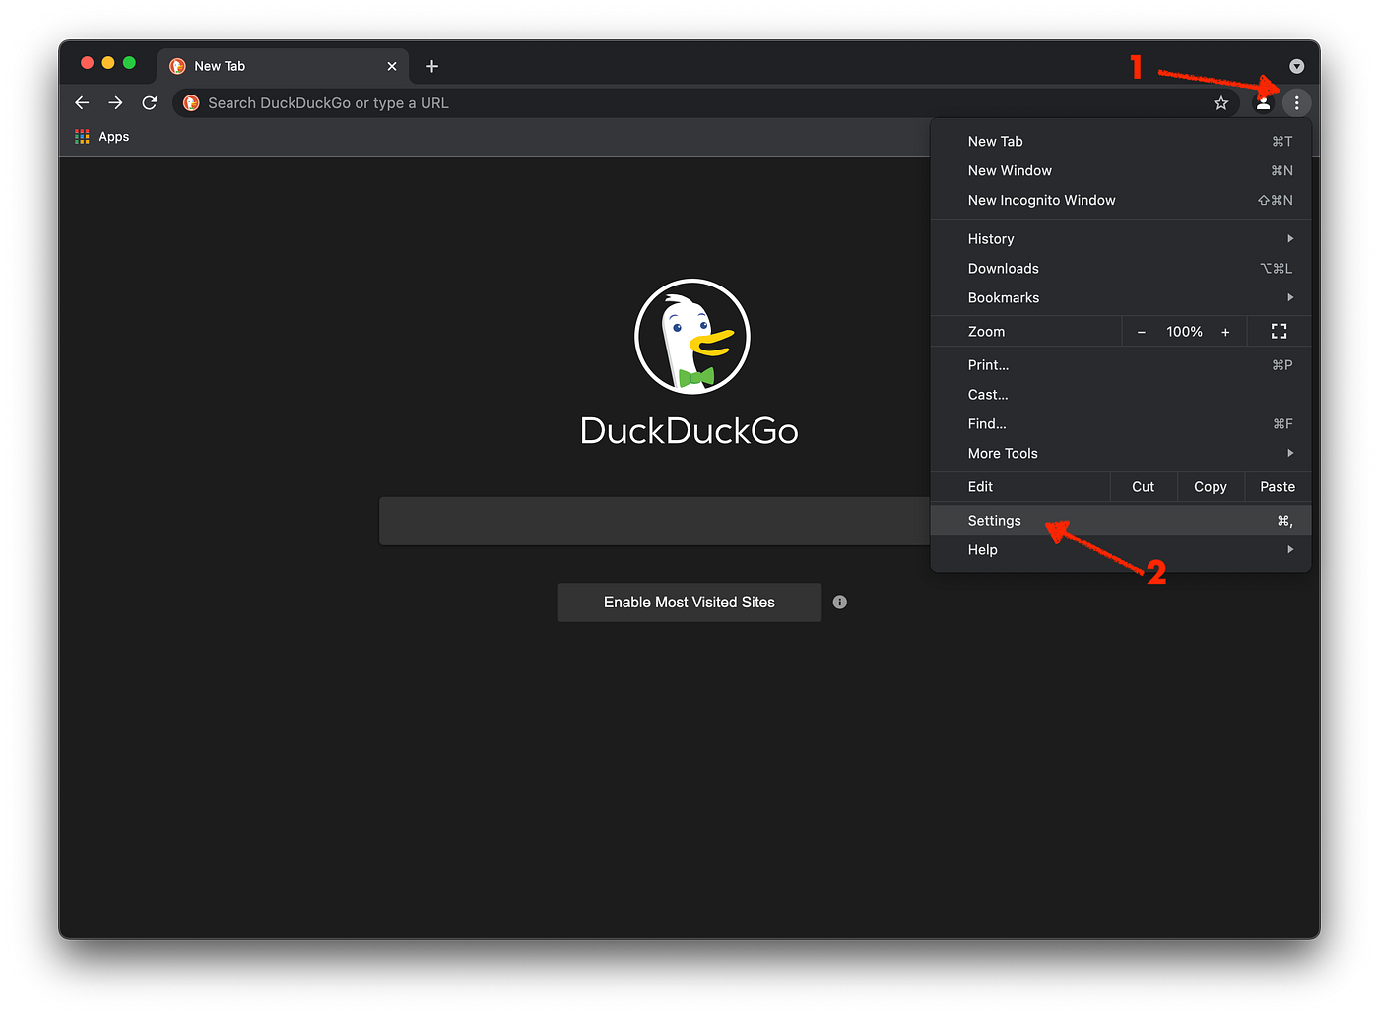Expand the Bookmarks submenu

click(x=1121, y=298)
